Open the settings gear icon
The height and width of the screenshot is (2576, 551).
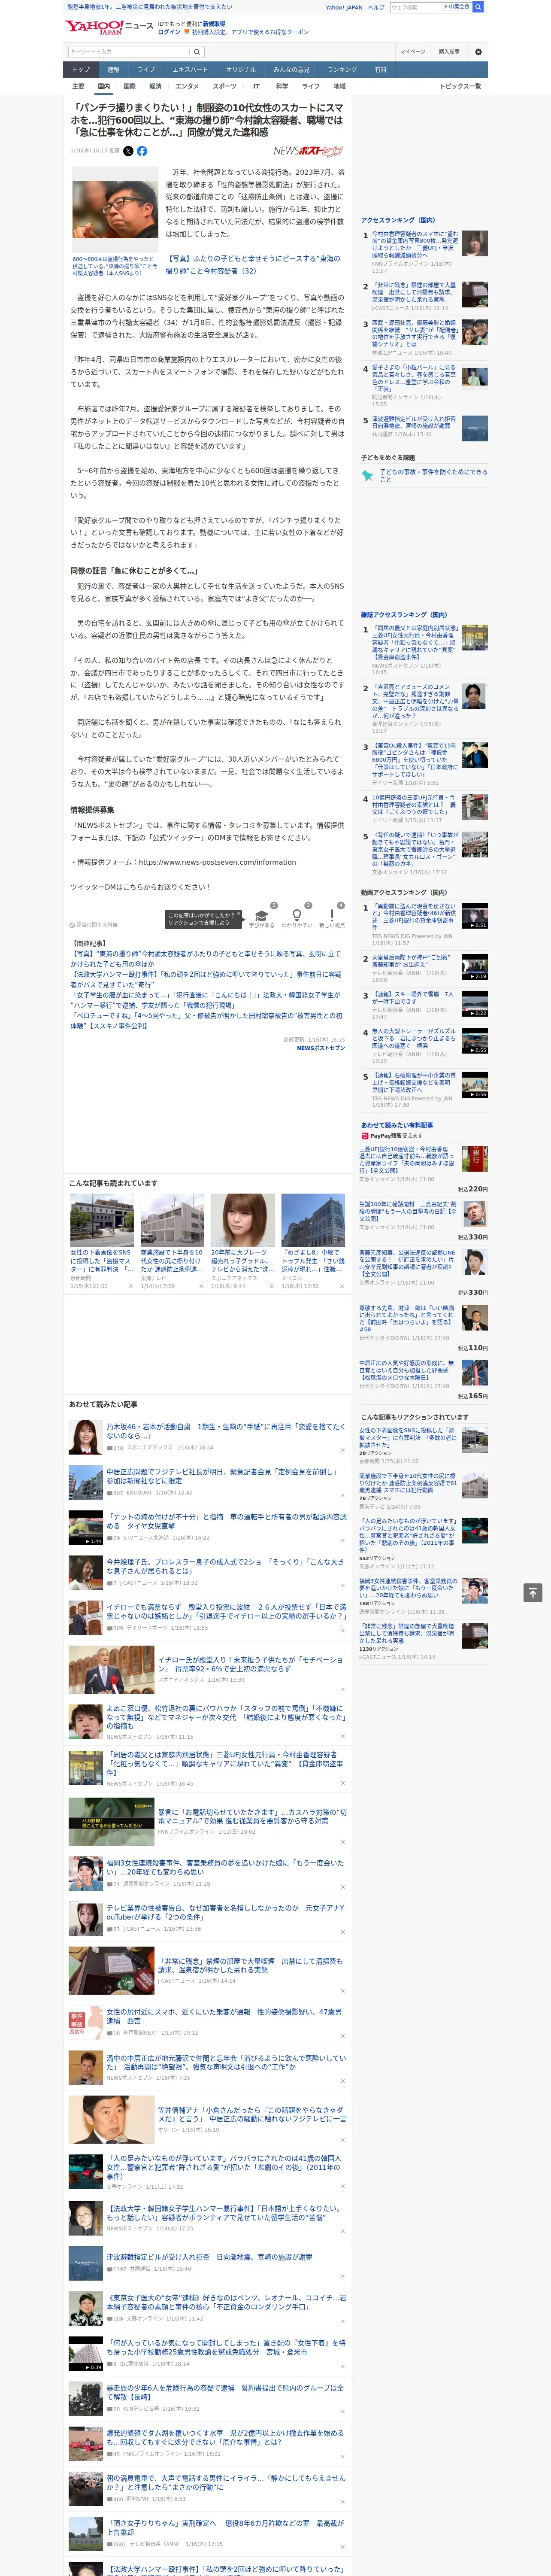[478, 52]
